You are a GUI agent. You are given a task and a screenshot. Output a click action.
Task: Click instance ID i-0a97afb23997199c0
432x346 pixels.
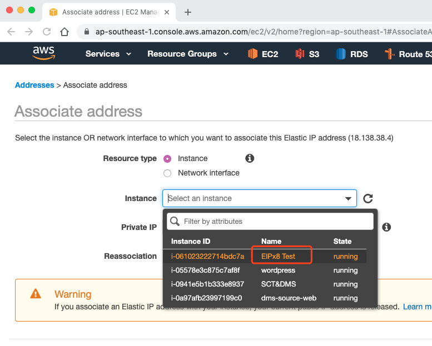(206, 298)
